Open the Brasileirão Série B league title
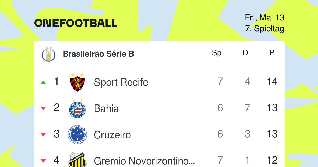This screenshot has height=167, width=318. (x=99, y=54)
